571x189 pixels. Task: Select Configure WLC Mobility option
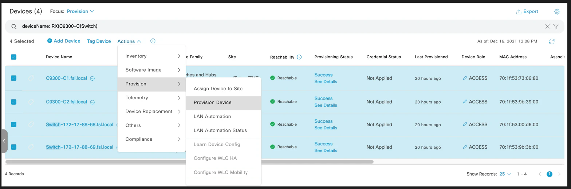(223, 173)
